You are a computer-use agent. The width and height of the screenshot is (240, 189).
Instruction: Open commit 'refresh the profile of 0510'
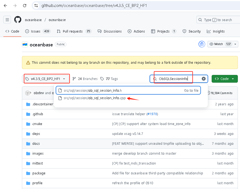pos(132,183)
